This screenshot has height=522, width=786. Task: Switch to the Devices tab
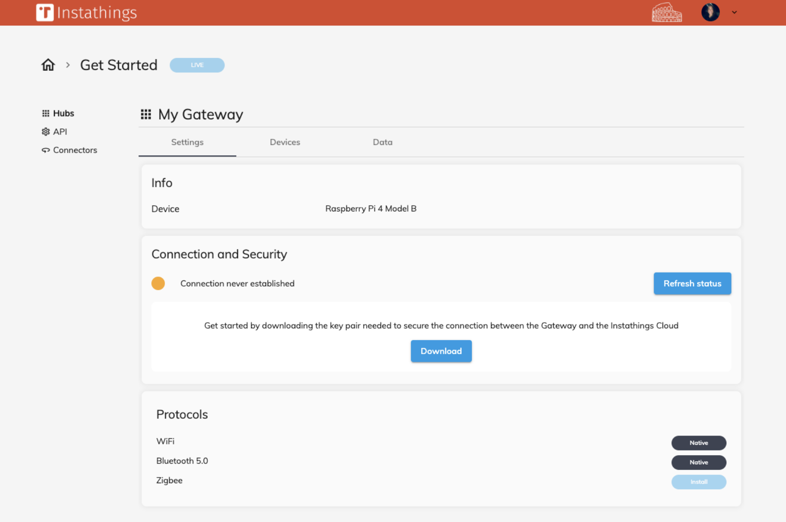click(285, 142)
